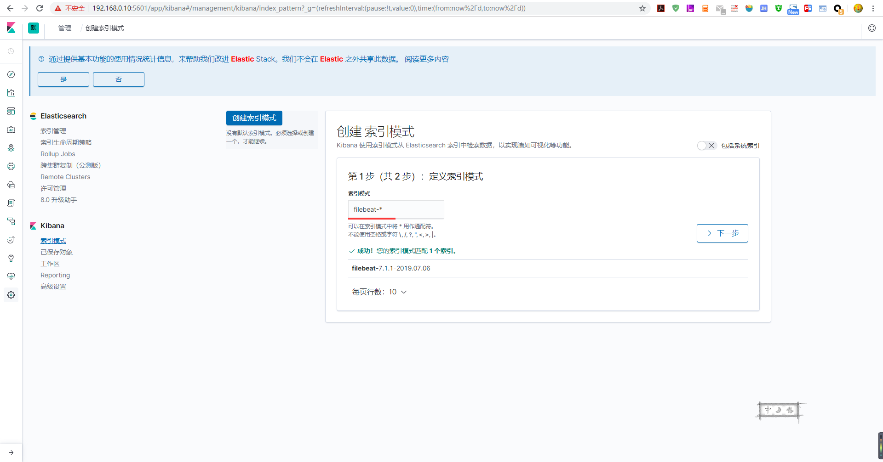Open 索引生命周期策略 link

(x=66, y=142)
